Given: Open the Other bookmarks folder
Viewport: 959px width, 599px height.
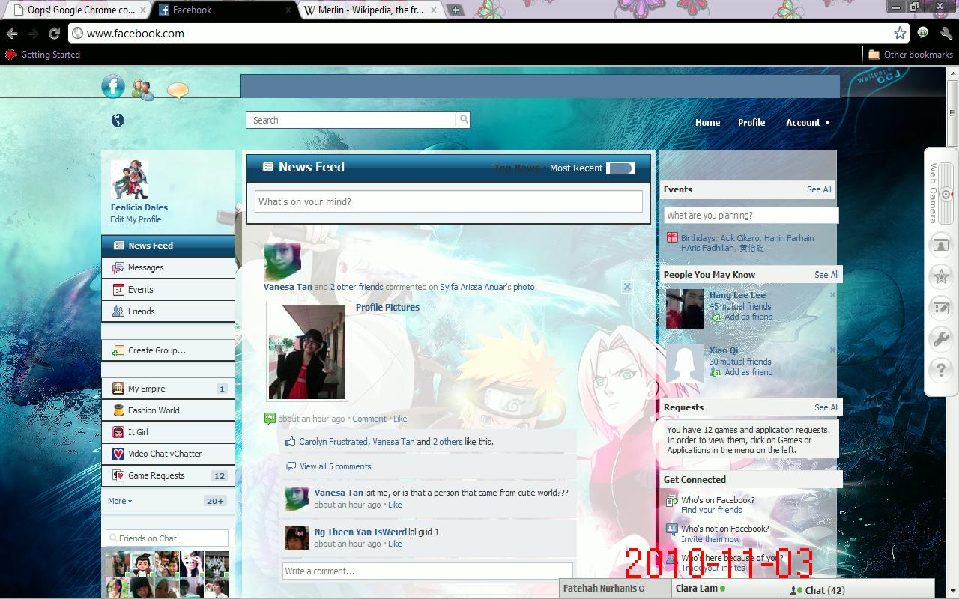Looking at the screenshot, I should coord(910,54).
